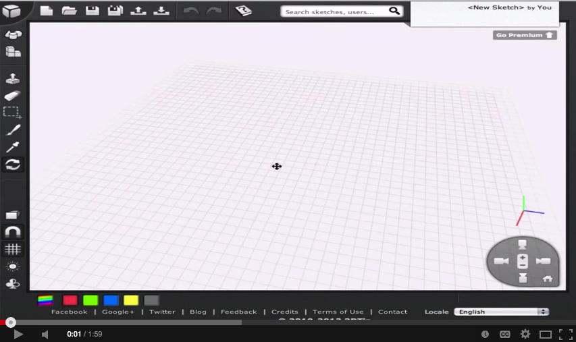The height and width of the screenshot is (342, 576).
Task: Open the Locale English dropdown
Action: tap(502, 312)
